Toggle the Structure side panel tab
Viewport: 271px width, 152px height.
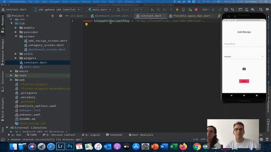pyautogui.click(x=3, y=81)
